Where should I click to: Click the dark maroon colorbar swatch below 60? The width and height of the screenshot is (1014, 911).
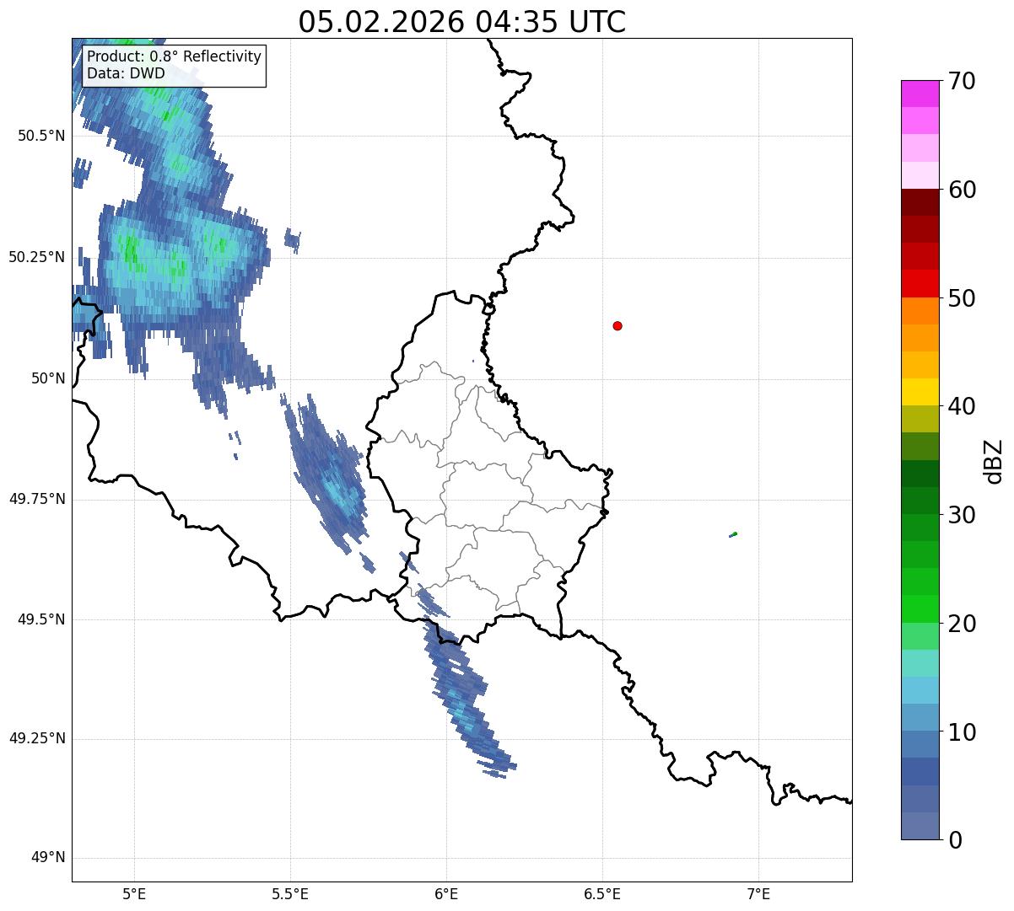click(920, 202)
